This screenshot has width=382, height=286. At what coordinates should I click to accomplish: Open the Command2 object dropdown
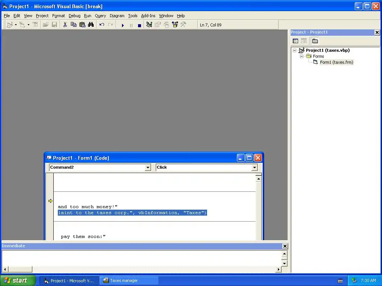coord(148,167)
